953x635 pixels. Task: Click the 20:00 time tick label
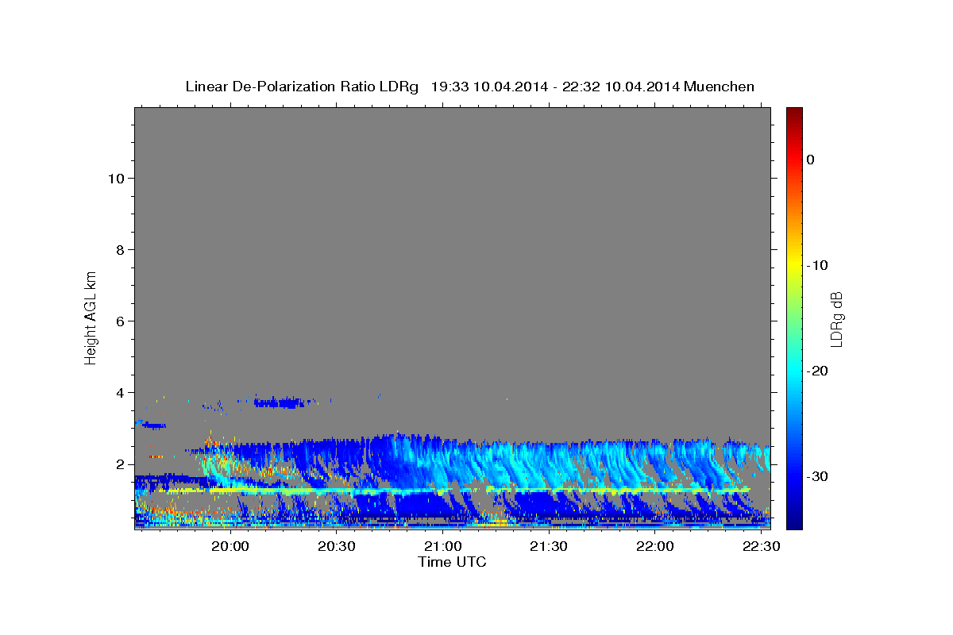[x=231, y=547]
